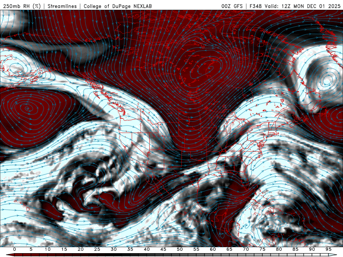Click the color scale label "35"

pos(130,249)
